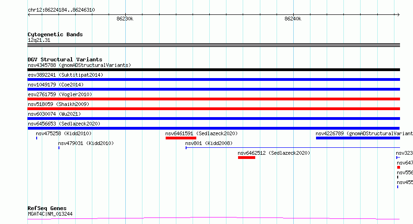Click the blue esv3892241 variant bar
413x224 pixels.
[x=213, y=79]
